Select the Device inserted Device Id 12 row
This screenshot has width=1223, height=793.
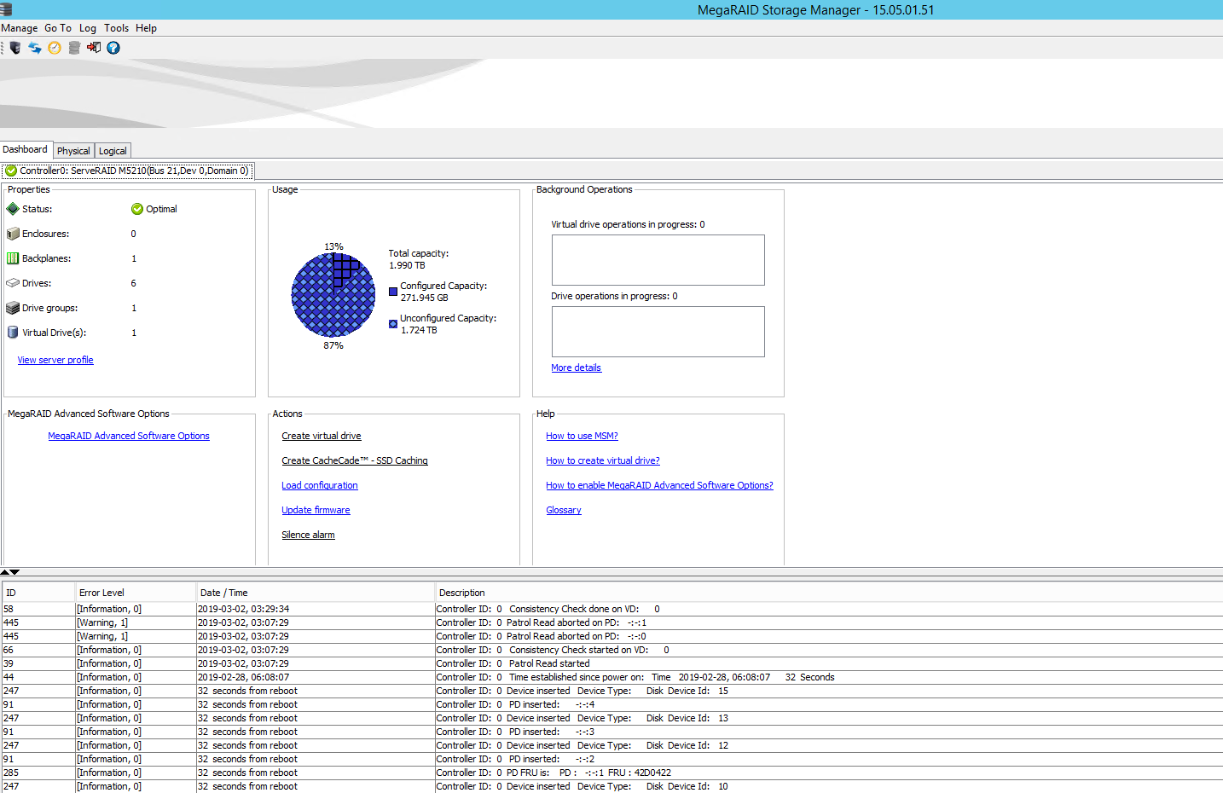pyautogui.click(x=612, y=745)
